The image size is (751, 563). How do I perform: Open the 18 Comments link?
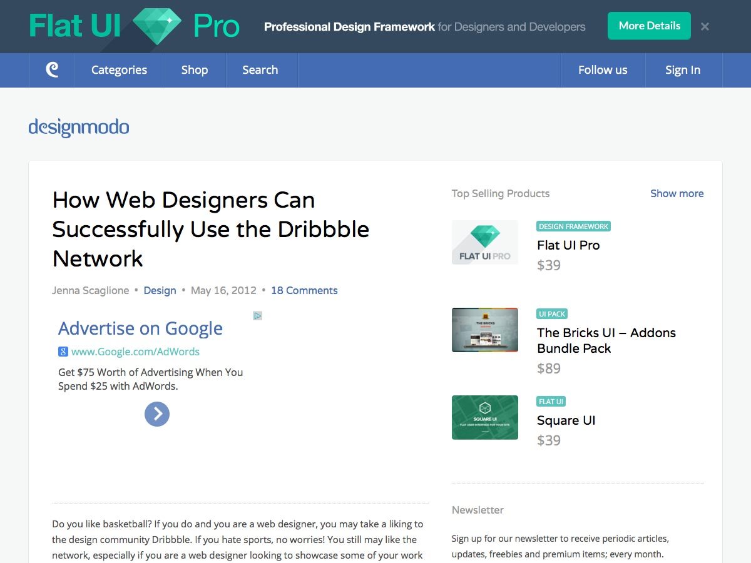pyautogui.click(x=304, y=290)
